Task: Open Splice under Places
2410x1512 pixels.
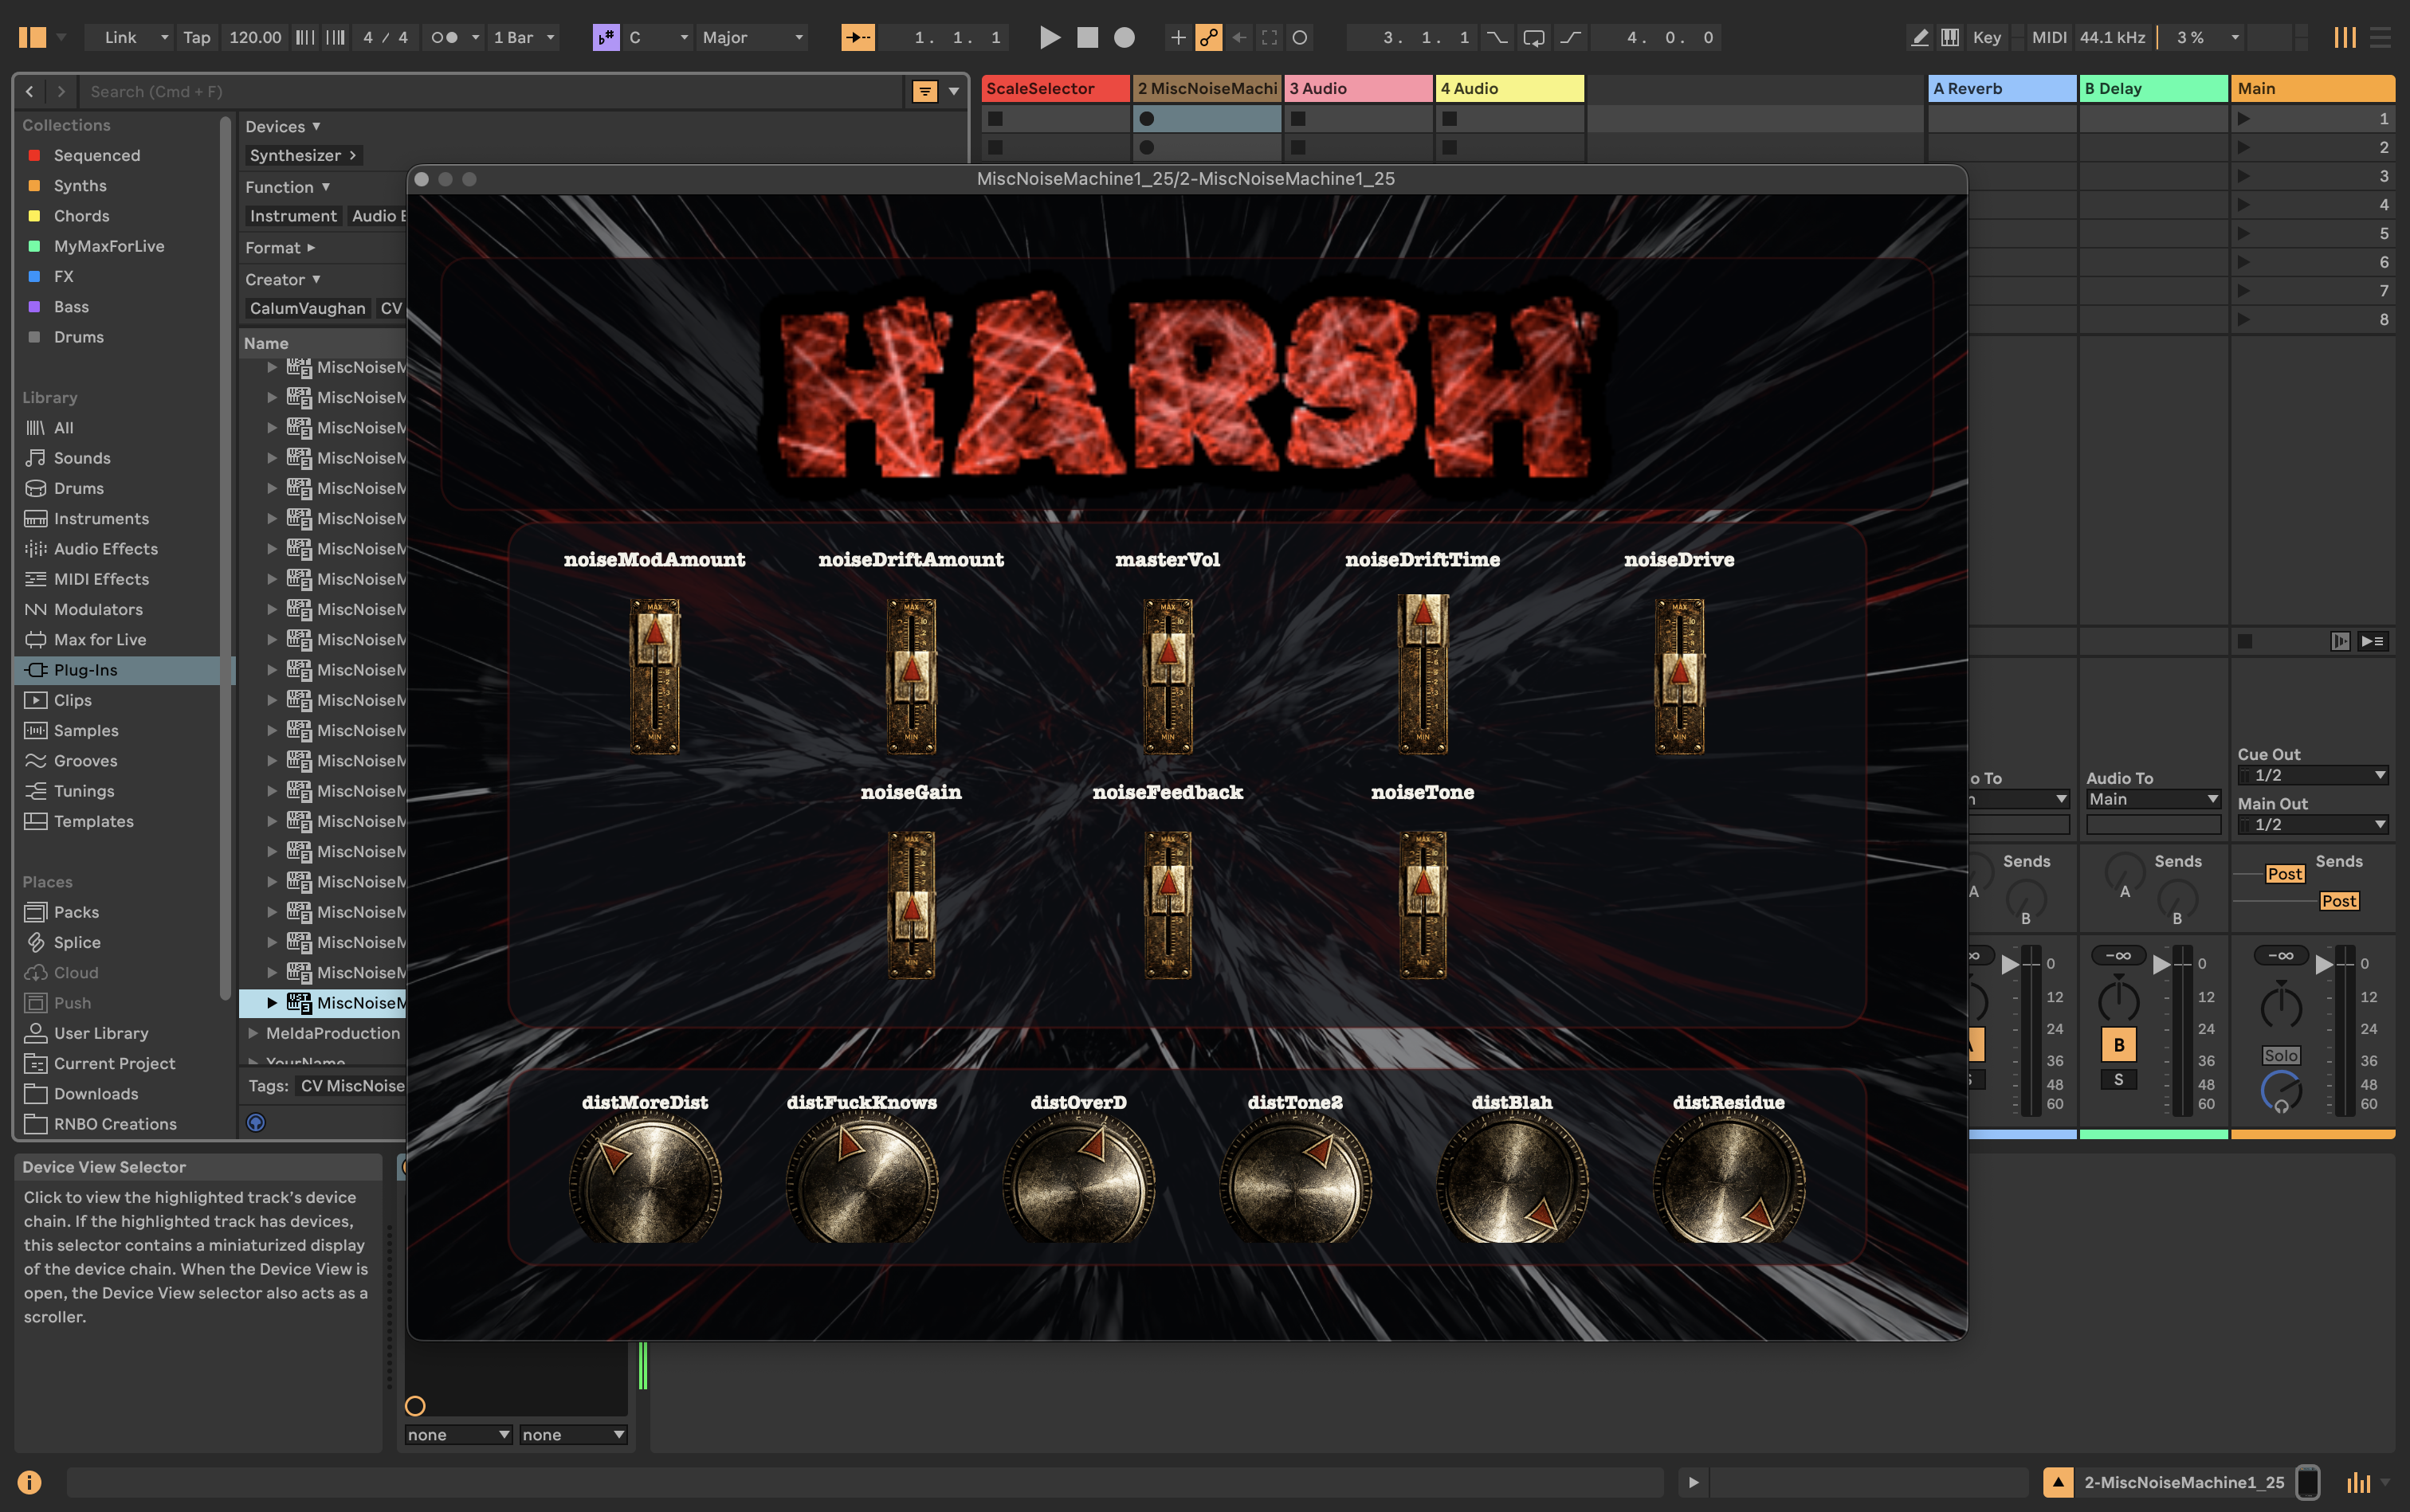Action: (77, 942)
